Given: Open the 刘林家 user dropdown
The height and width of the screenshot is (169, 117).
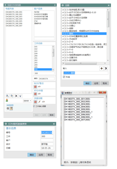Looking at the screenshot, I should [27, 101].
